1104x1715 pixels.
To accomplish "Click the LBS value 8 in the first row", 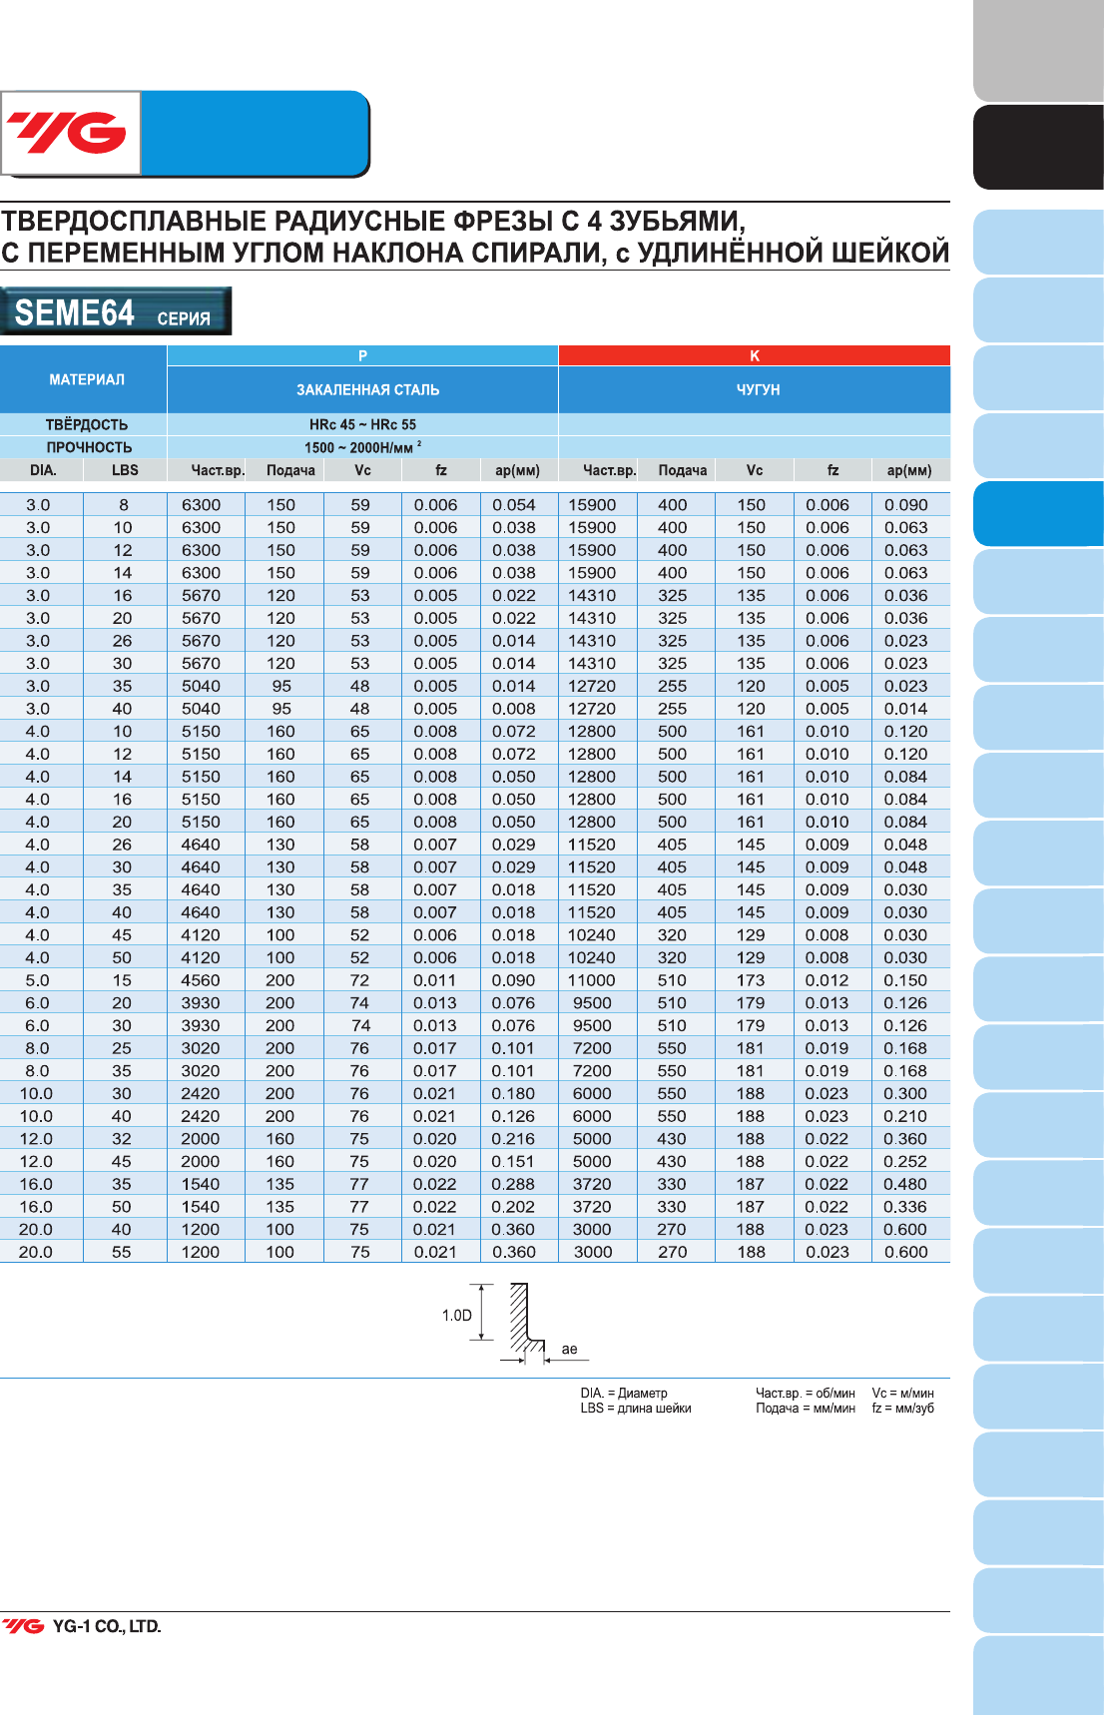I will coord(124,505).
